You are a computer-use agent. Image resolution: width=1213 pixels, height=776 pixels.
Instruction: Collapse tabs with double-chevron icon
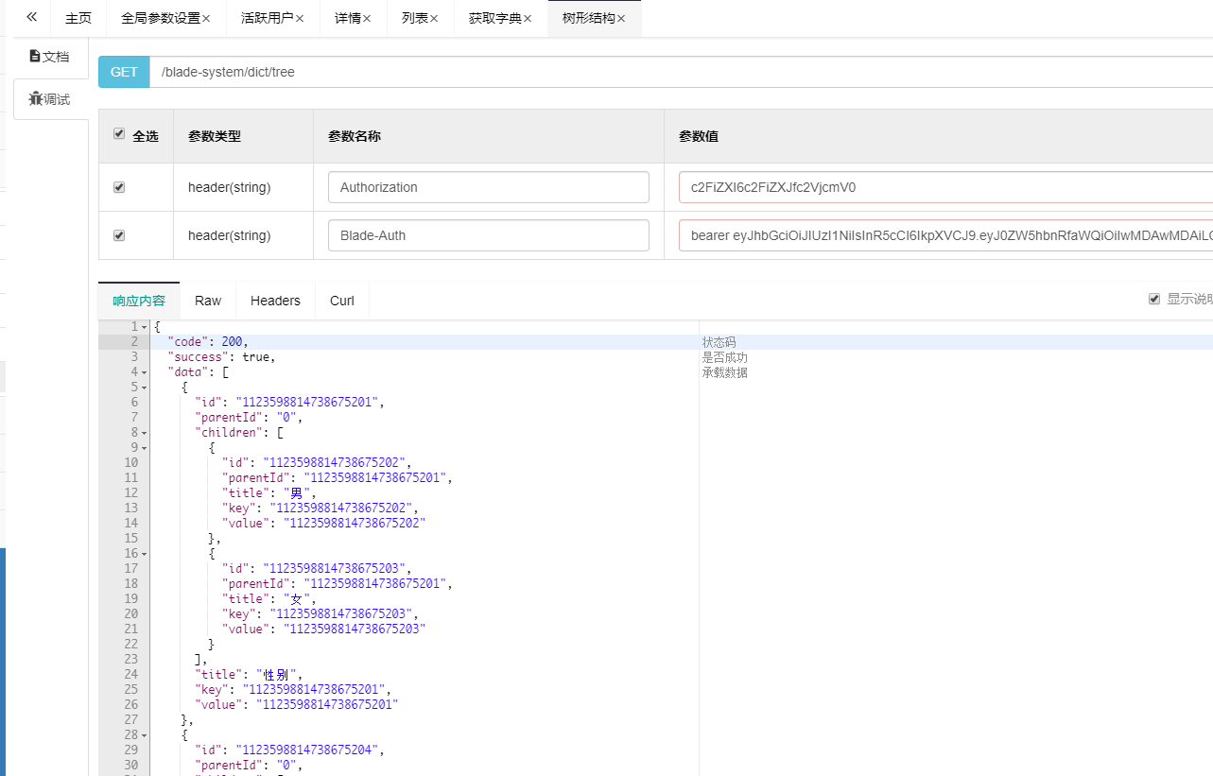point(31,18)
